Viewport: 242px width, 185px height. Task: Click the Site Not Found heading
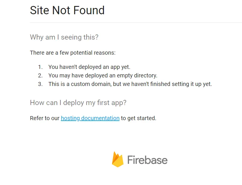pyautogui.click(x=67, y=11)
